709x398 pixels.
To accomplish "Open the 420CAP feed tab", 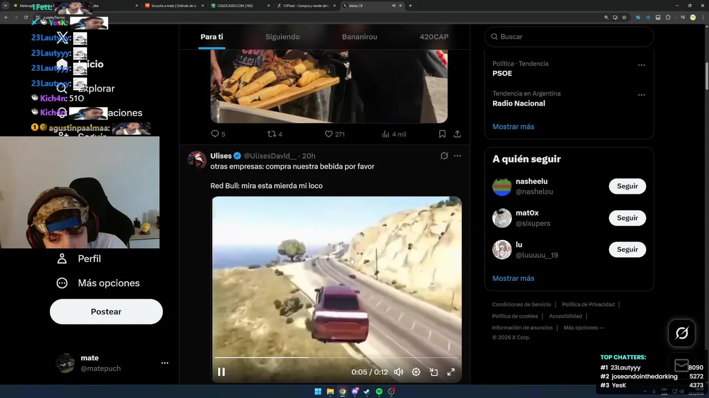I will pyautogui.click(x=434, y=36).
